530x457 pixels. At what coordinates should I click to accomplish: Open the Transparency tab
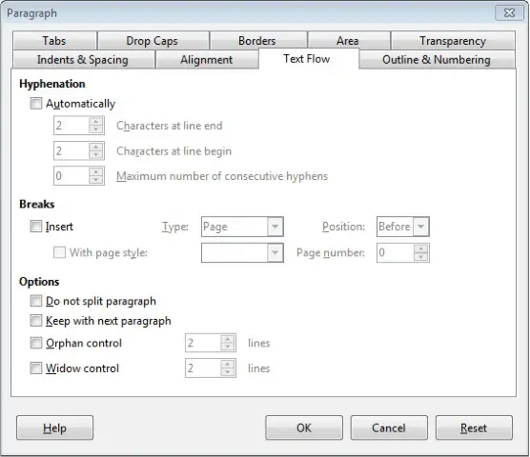click(x=453, y=41)
